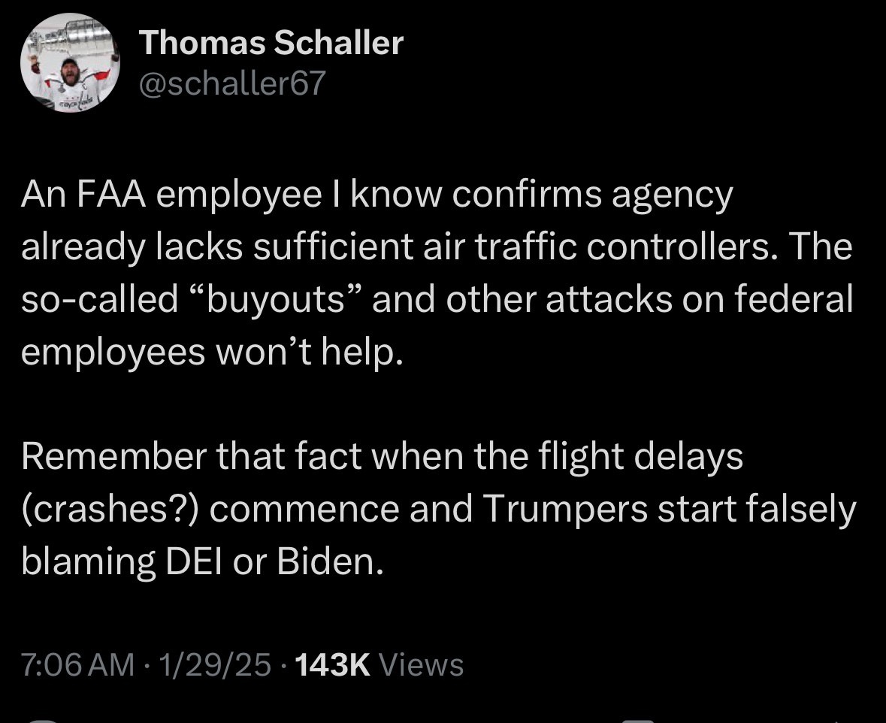Image resolution: width=886 pixels, height=723 pixels.
Task: Open the Thomas Schaller display name
Action: 272,44
